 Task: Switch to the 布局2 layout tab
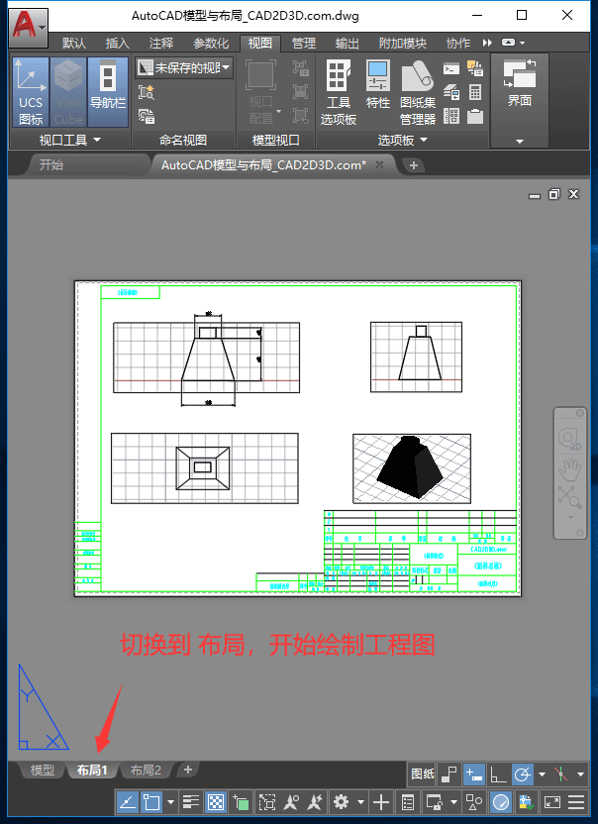tap(146, 771)
